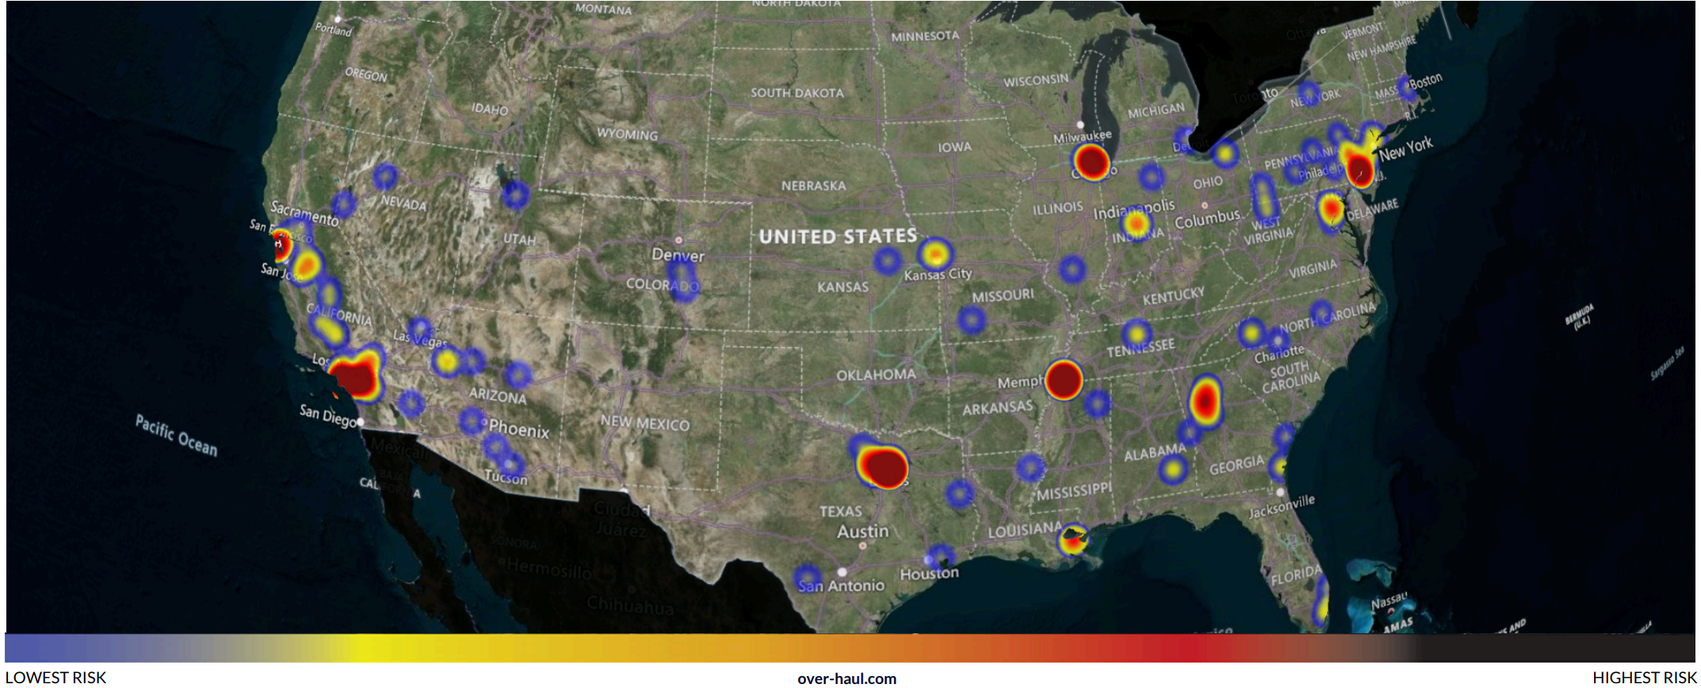
Task: Click the Austin city label
Action: [862, 531]
